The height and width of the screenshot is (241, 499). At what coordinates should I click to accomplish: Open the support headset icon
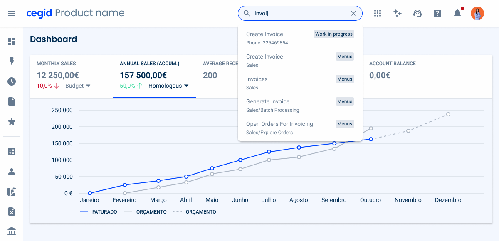(x=417, y=13)
